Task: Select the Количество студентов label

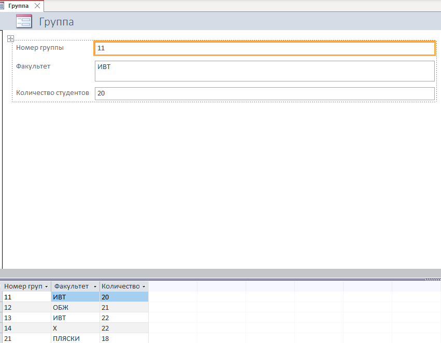Action: click(52, 93)
